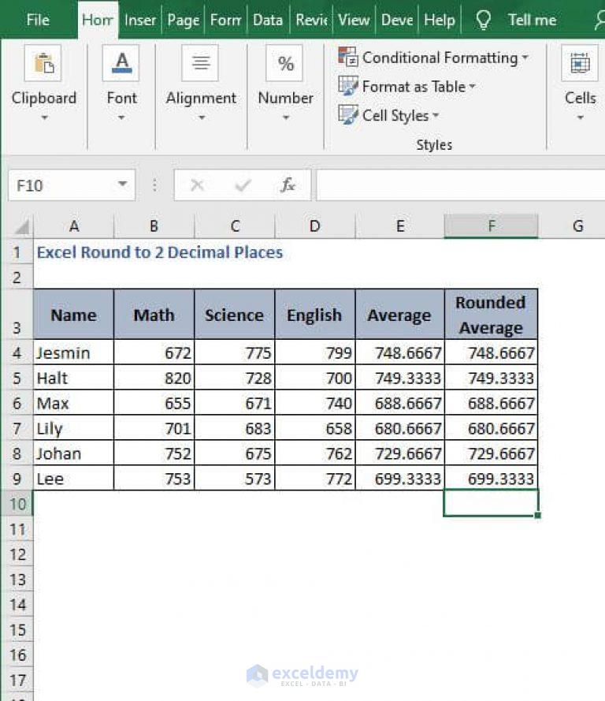Select column D header

tap(315, 226)
